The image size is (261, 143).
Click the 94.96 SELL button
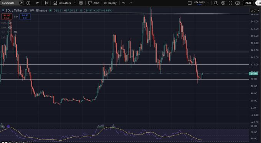(7, 17)
